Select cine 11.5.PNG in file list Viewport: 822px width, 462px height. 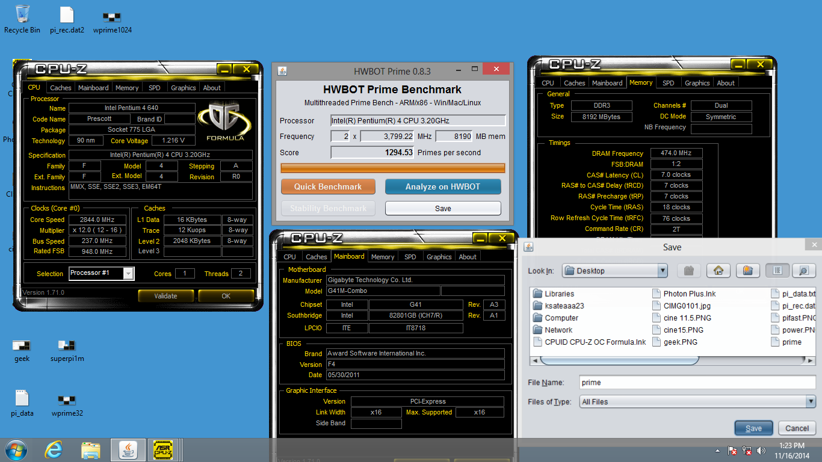682,318
